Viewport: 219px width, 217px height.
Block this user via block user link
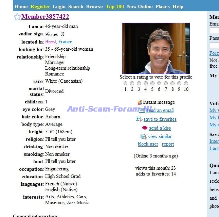pyautogui.click(x=148, y=144)
